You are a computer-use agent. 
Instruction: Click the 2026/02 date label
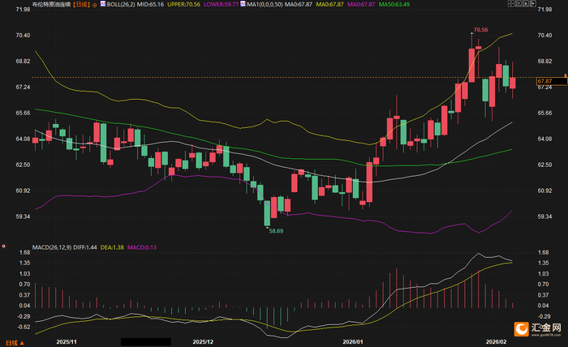pyautogui.click(x=496, y=342)
